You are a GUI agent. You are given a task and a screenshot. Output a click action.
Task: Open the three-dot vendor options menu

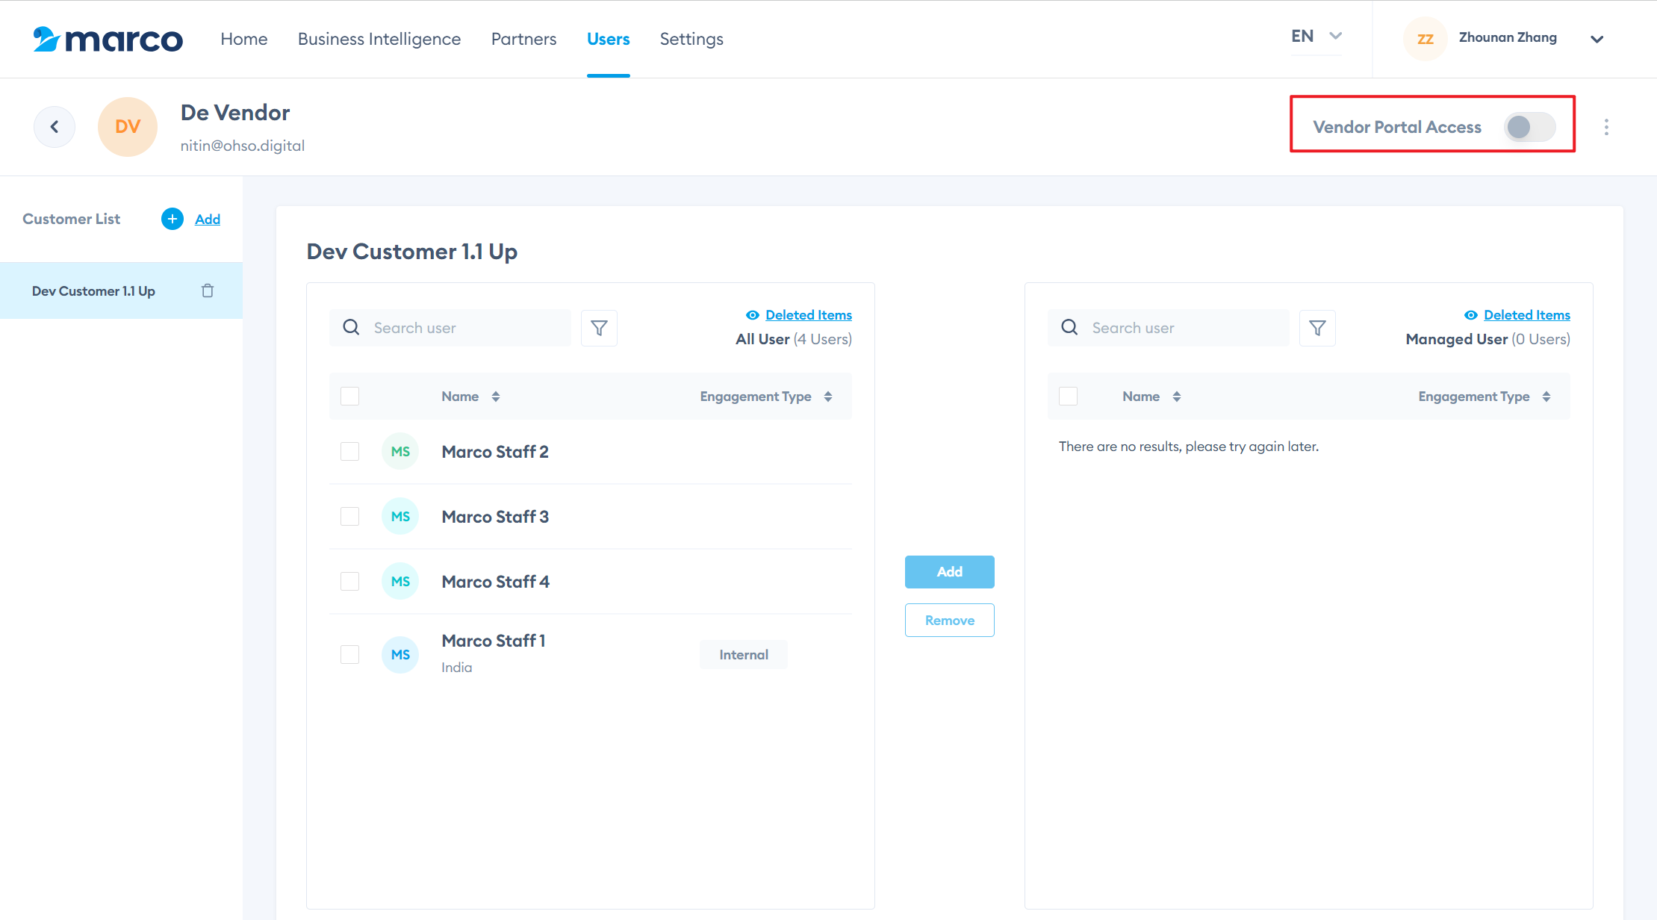[1606, 127]
